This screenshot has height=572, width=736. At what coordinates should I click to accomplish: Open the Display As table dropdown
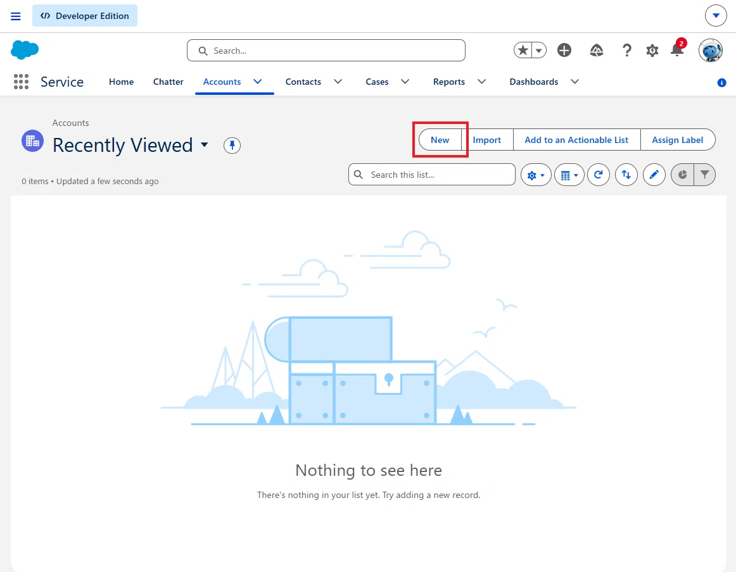[x=569, y=175]
